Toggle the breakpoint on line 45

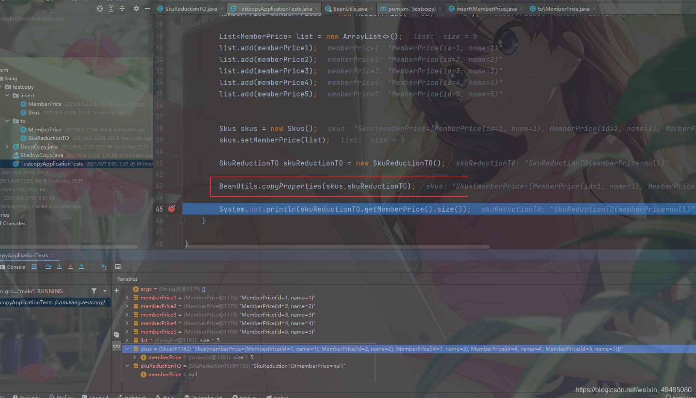tap(172, 209)
